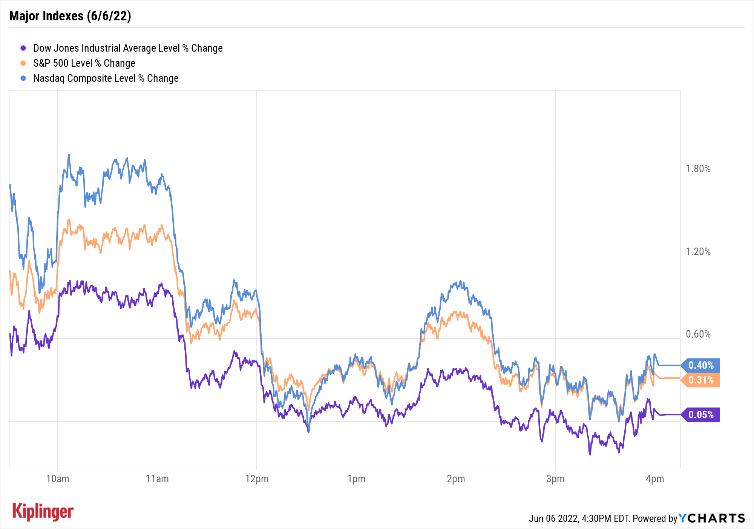Select the S&P 500 Level legend label
Viewport: 754px width, 529px height.
tap(84, 63)
